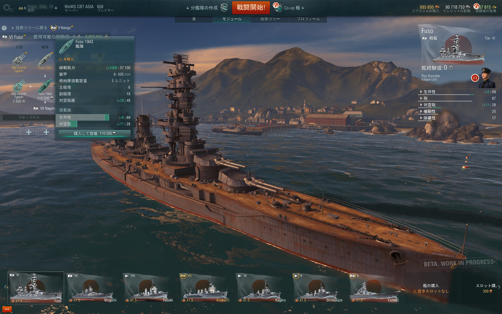502x314 pixels.
Task: Select the Mogami ship thumbnail
Action: point(92,288)
